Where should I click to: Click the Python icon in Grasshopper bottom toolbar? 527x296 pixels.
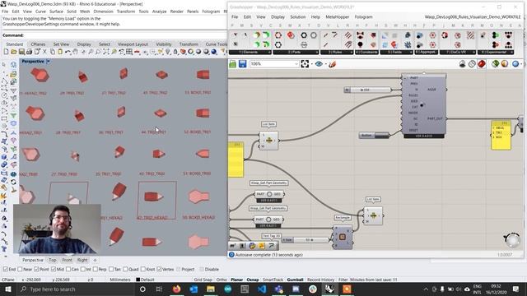click(252, 246)
